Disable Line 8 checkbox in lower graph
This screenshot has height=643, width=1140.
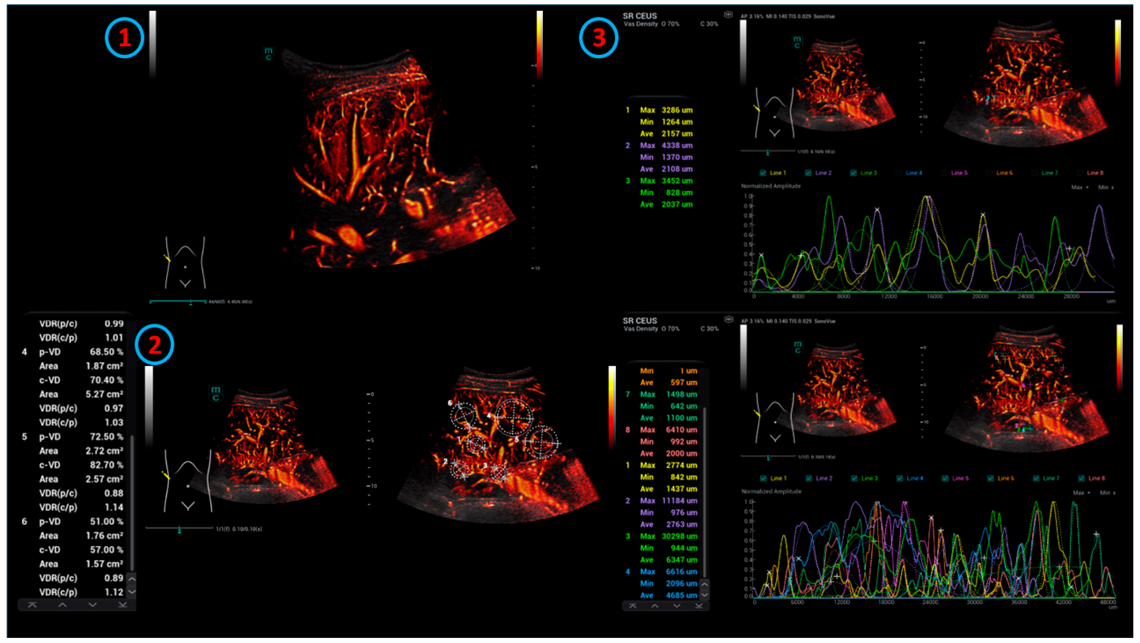(x=1081, y=478)
